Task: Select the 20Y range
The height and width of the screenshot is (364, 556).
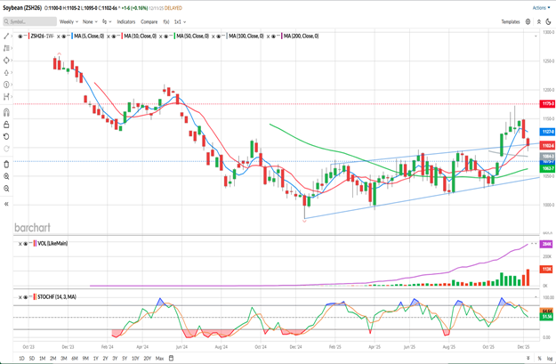Action: (x=148, y=359)
